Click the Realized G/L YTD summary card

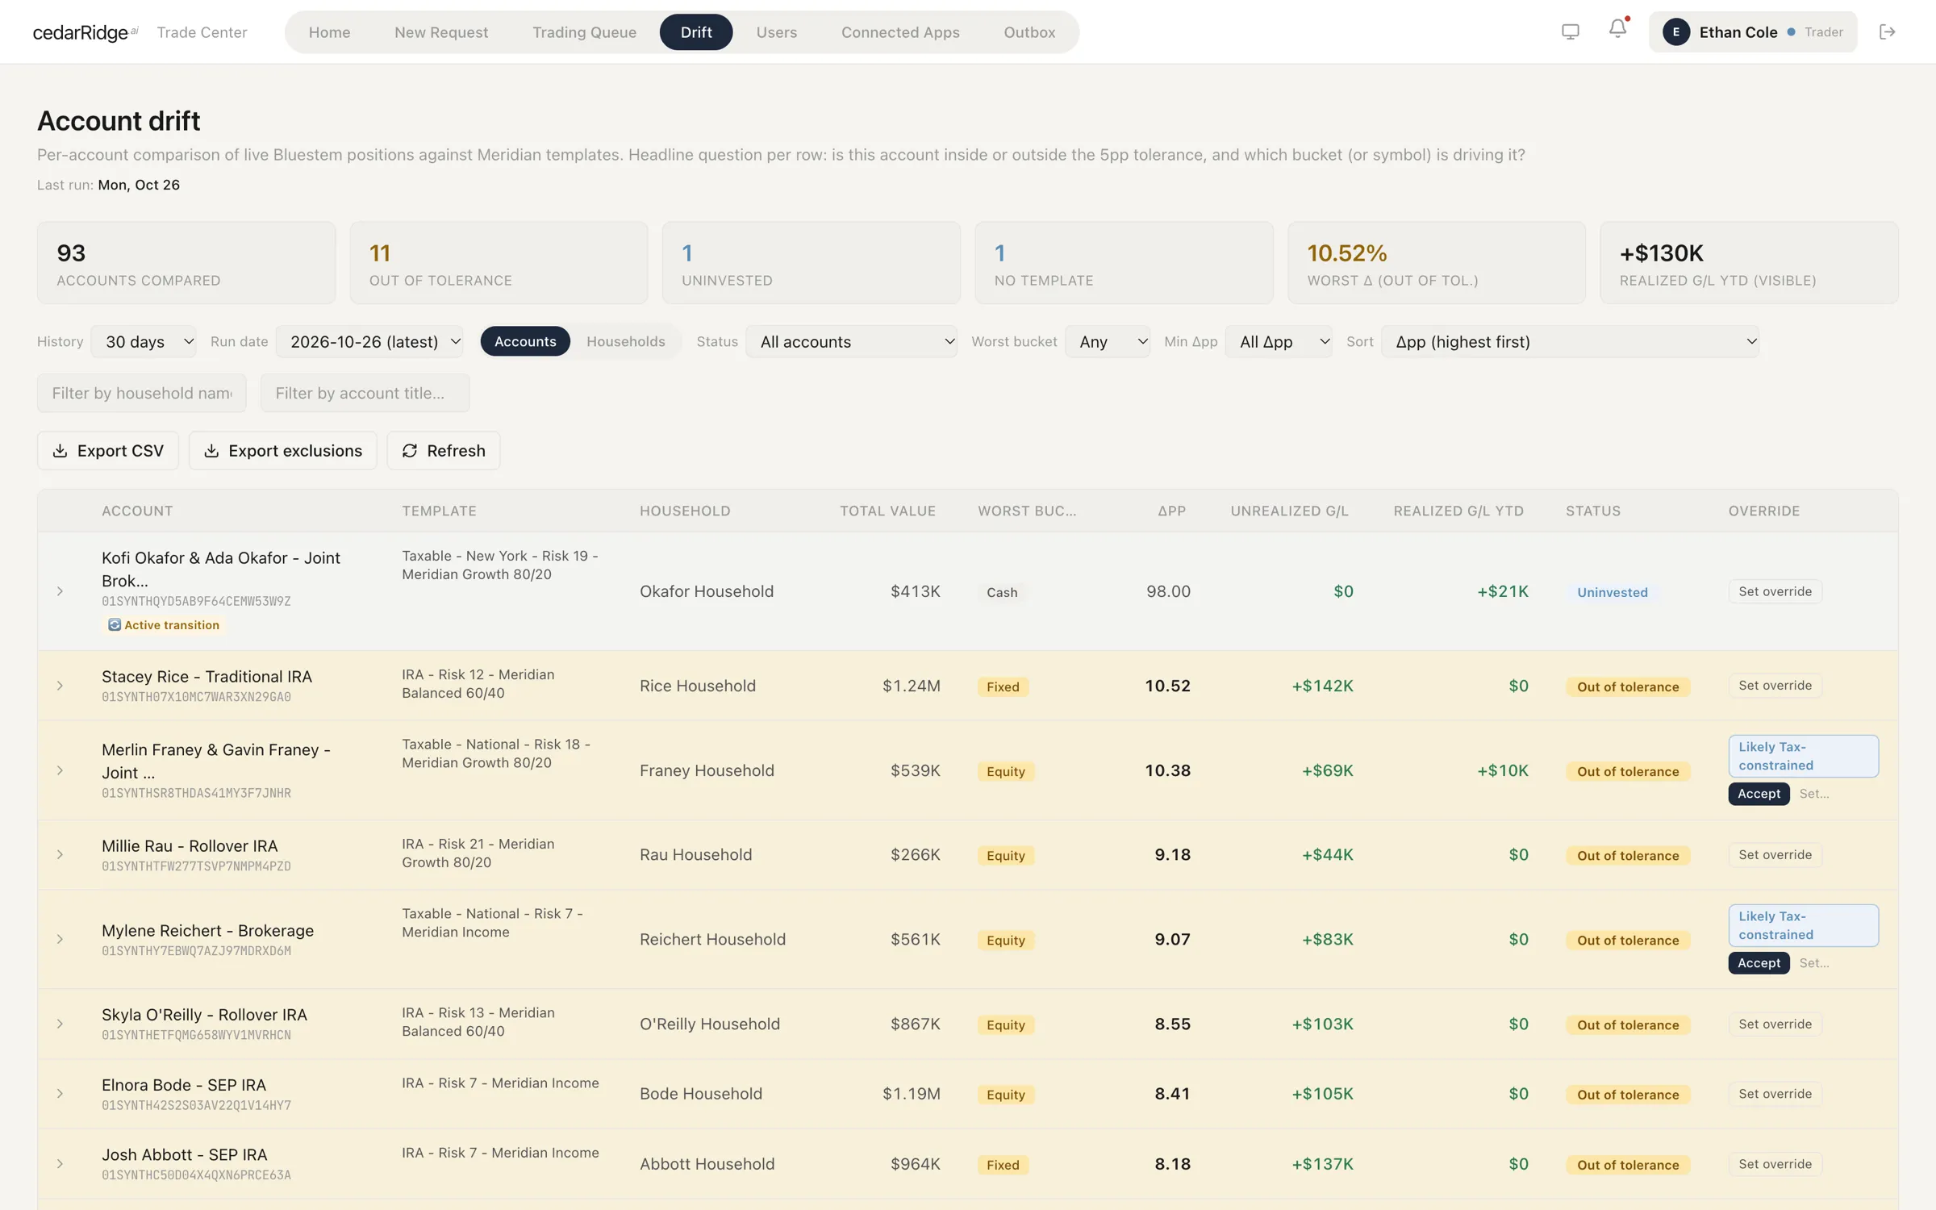pos(1749,263)
